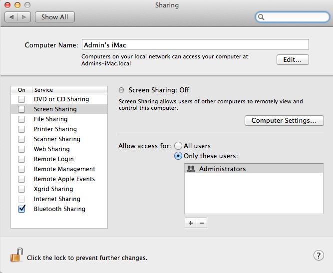
Task: Select Printer Sharing in the service list
Action: coord(55,129)
